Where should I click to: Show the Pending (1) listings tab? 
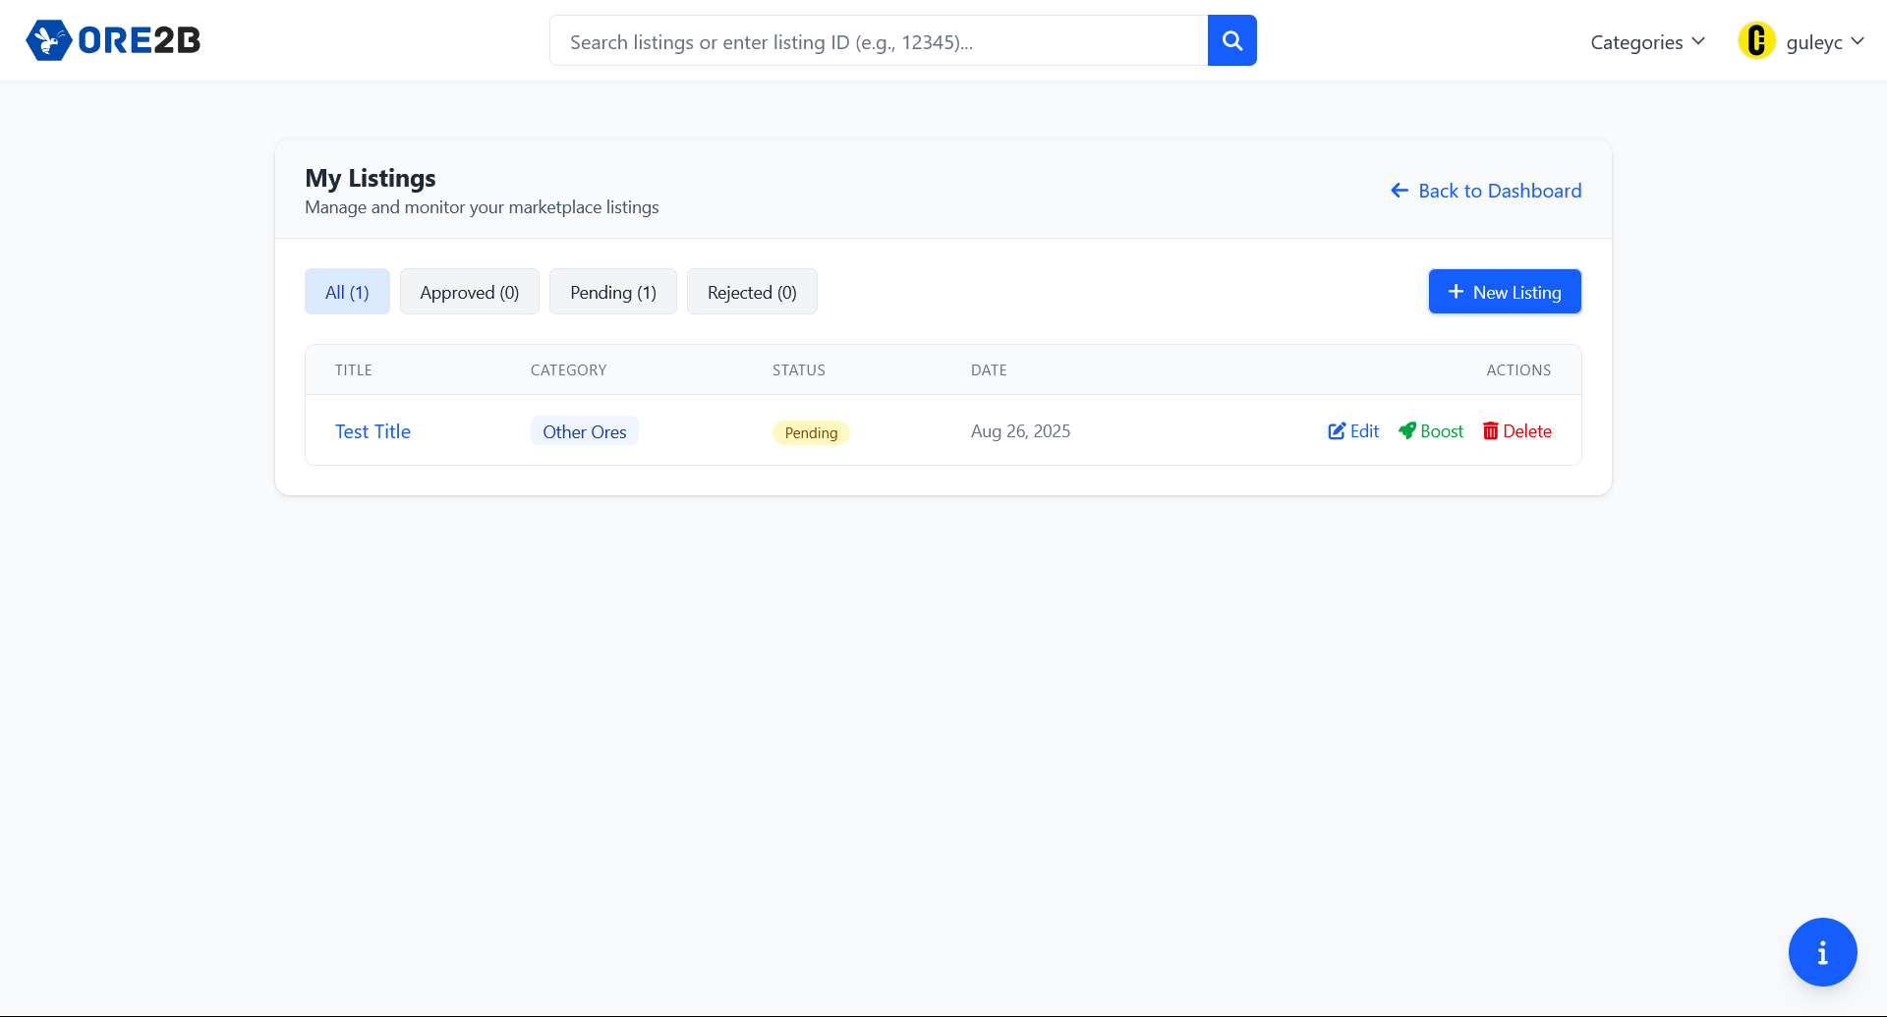point(612,292)
